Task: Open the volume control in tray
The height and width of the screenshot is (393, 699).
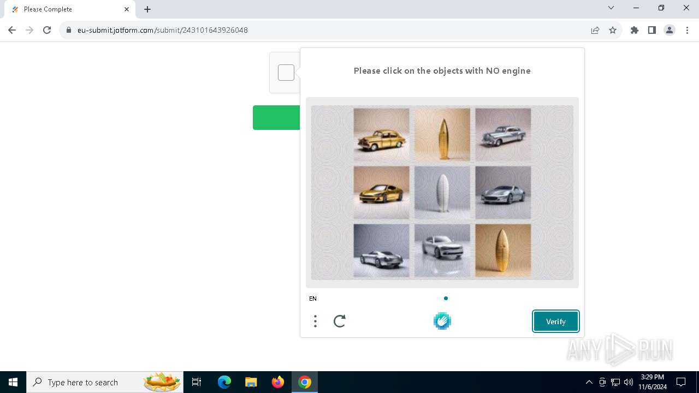Action: pos(629,382)
